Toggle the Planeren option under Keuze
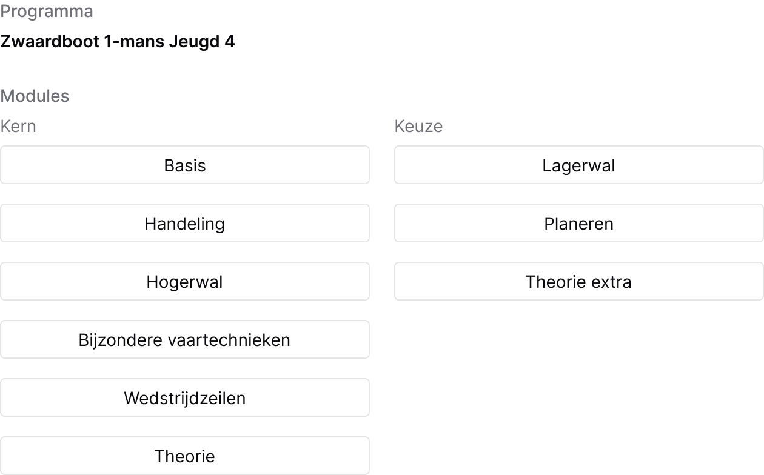The height and width of the screenshot is (475, 764). point(579,223)
